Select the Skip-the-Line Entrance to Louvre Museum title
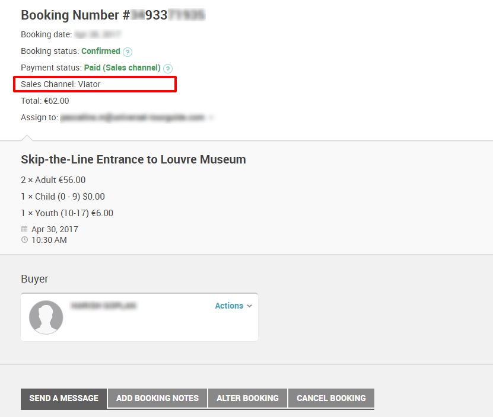Viewport: 493px width, 417px height. click(133, 159)
